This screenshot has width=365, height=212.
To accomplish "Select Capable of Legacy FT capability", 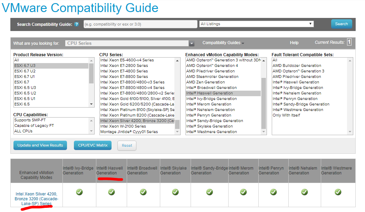I will (x=51, y=125).
